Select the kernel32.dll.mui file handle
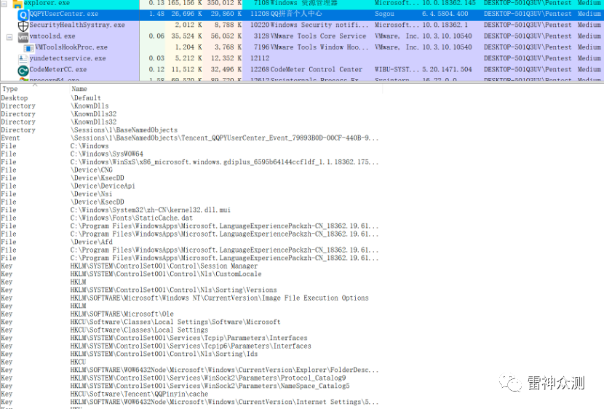 click(x=150, y=210)
